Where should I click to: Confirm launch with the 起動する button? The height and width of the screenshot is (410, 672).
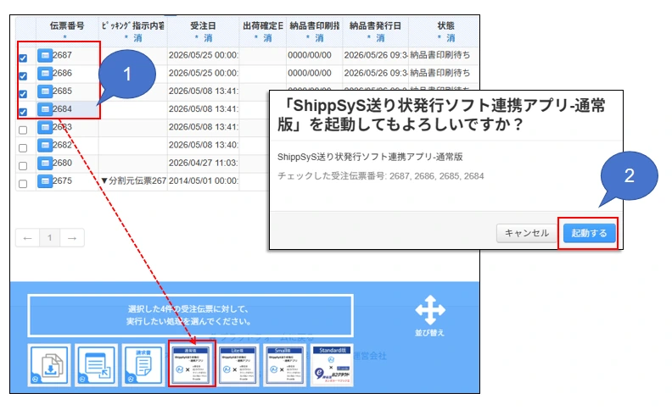(x=589, y=233)
